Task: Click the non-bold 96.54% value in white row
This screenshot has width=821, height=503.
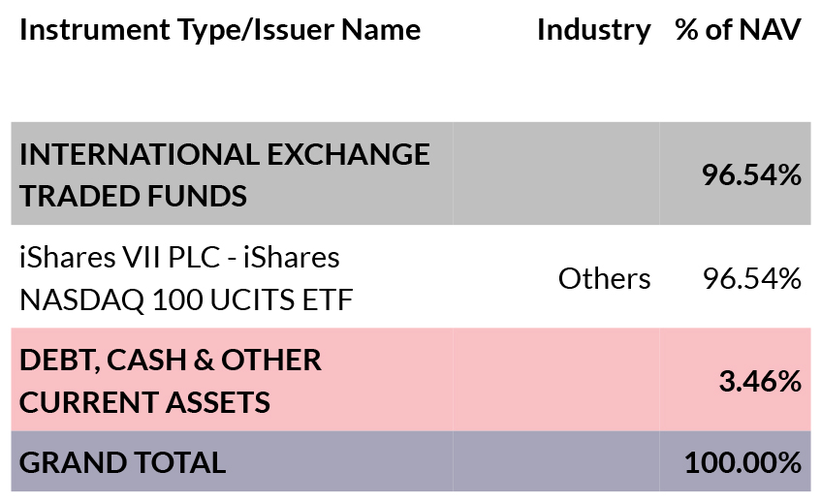Action: 751,279
